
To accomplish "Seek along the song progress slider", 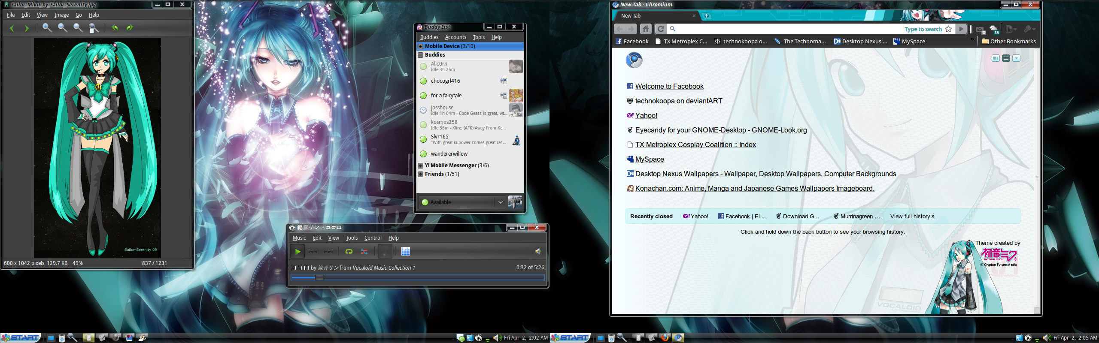I will tap(418, 278).
